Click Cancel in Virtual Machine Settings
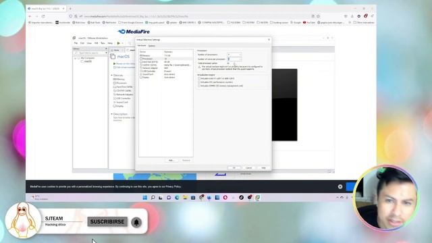The height and width of the screenshot is (243, 432). pos(248,168)
